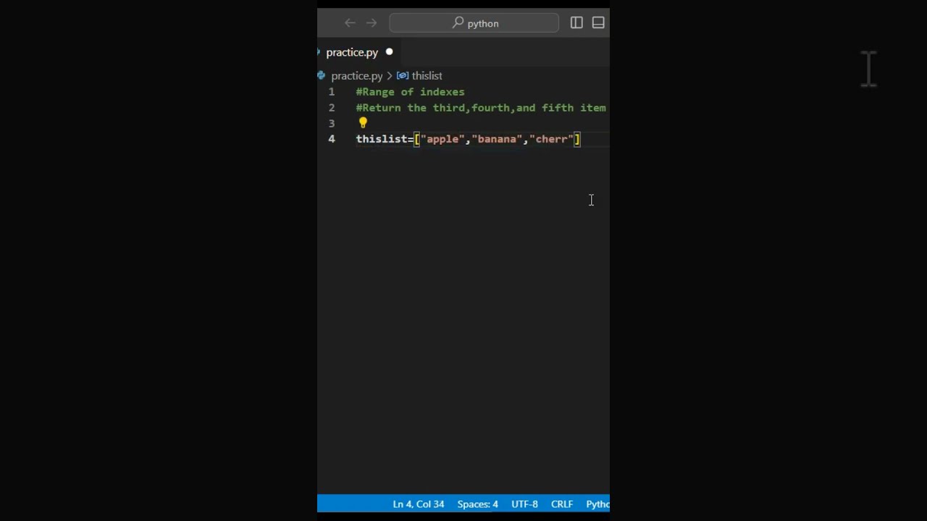Click the comment "#Range of indexes"
Screen dimensions: 927x521
tap(410, 92)
